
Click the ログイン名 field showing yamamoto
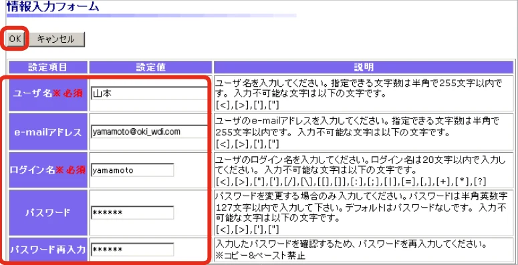click(x=132, y=170)
